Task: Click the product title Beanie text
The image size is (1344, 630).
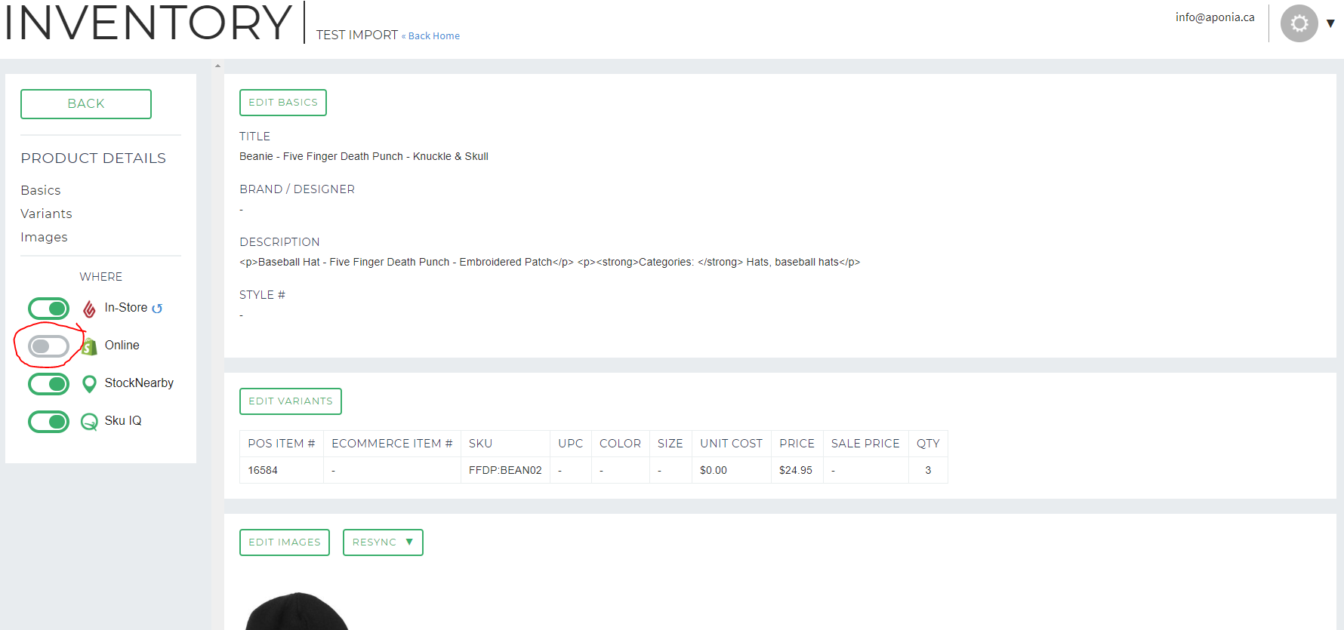Action: click(364, 156)
